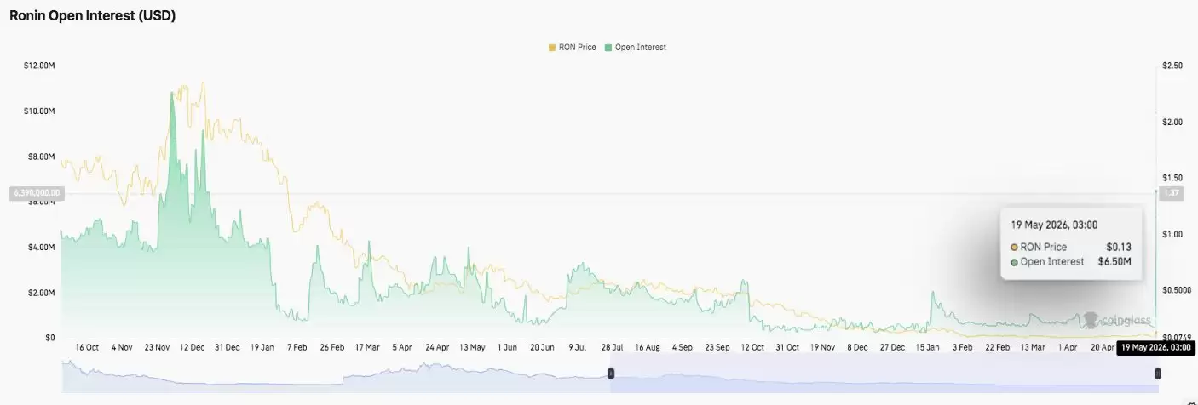Click the chart title Ronin Open Interest (USD)
Screen dimensions: 1198x405
tap(92, 15)
